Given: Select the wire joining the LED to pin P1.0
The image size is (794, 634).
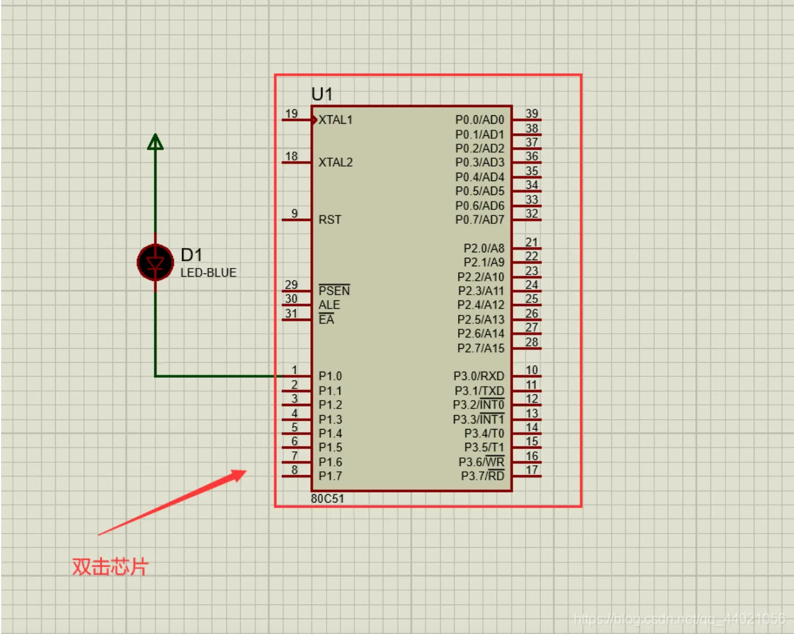Looking at the screenshot, I should click(218, 376).
